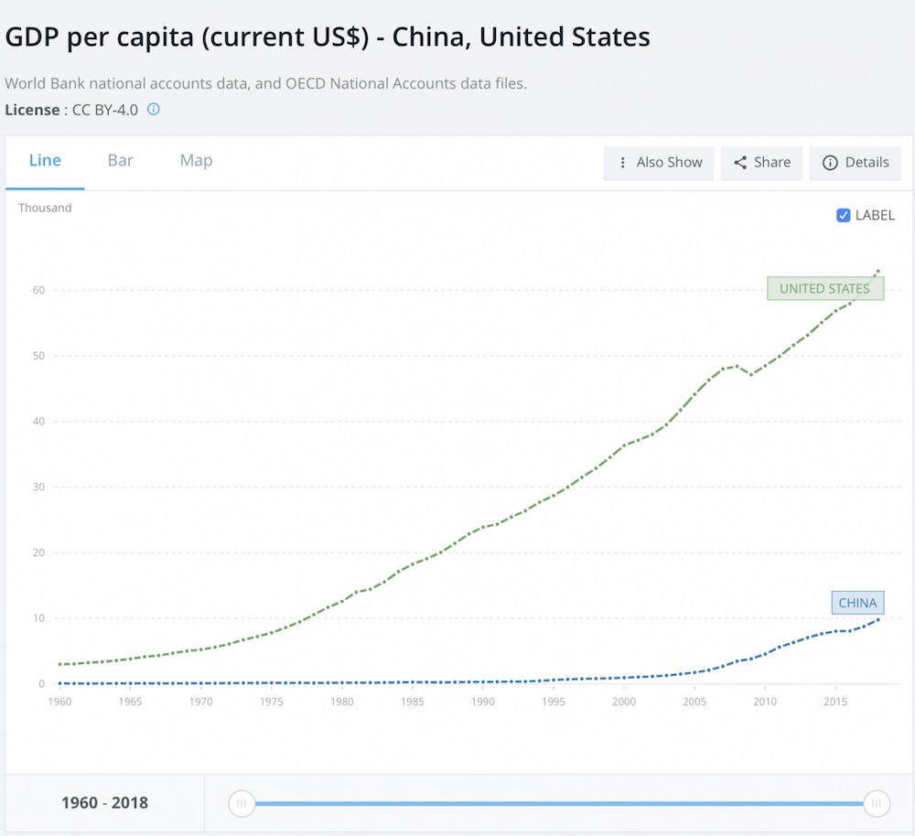
Task: Switch to the Line tab
Action: coord(45,161)
